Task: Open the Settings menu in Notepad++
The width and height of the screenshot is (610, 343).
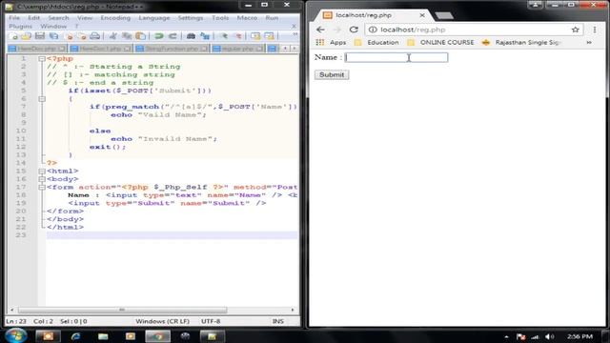Action: pyautogui.click(x=191, y=18)
